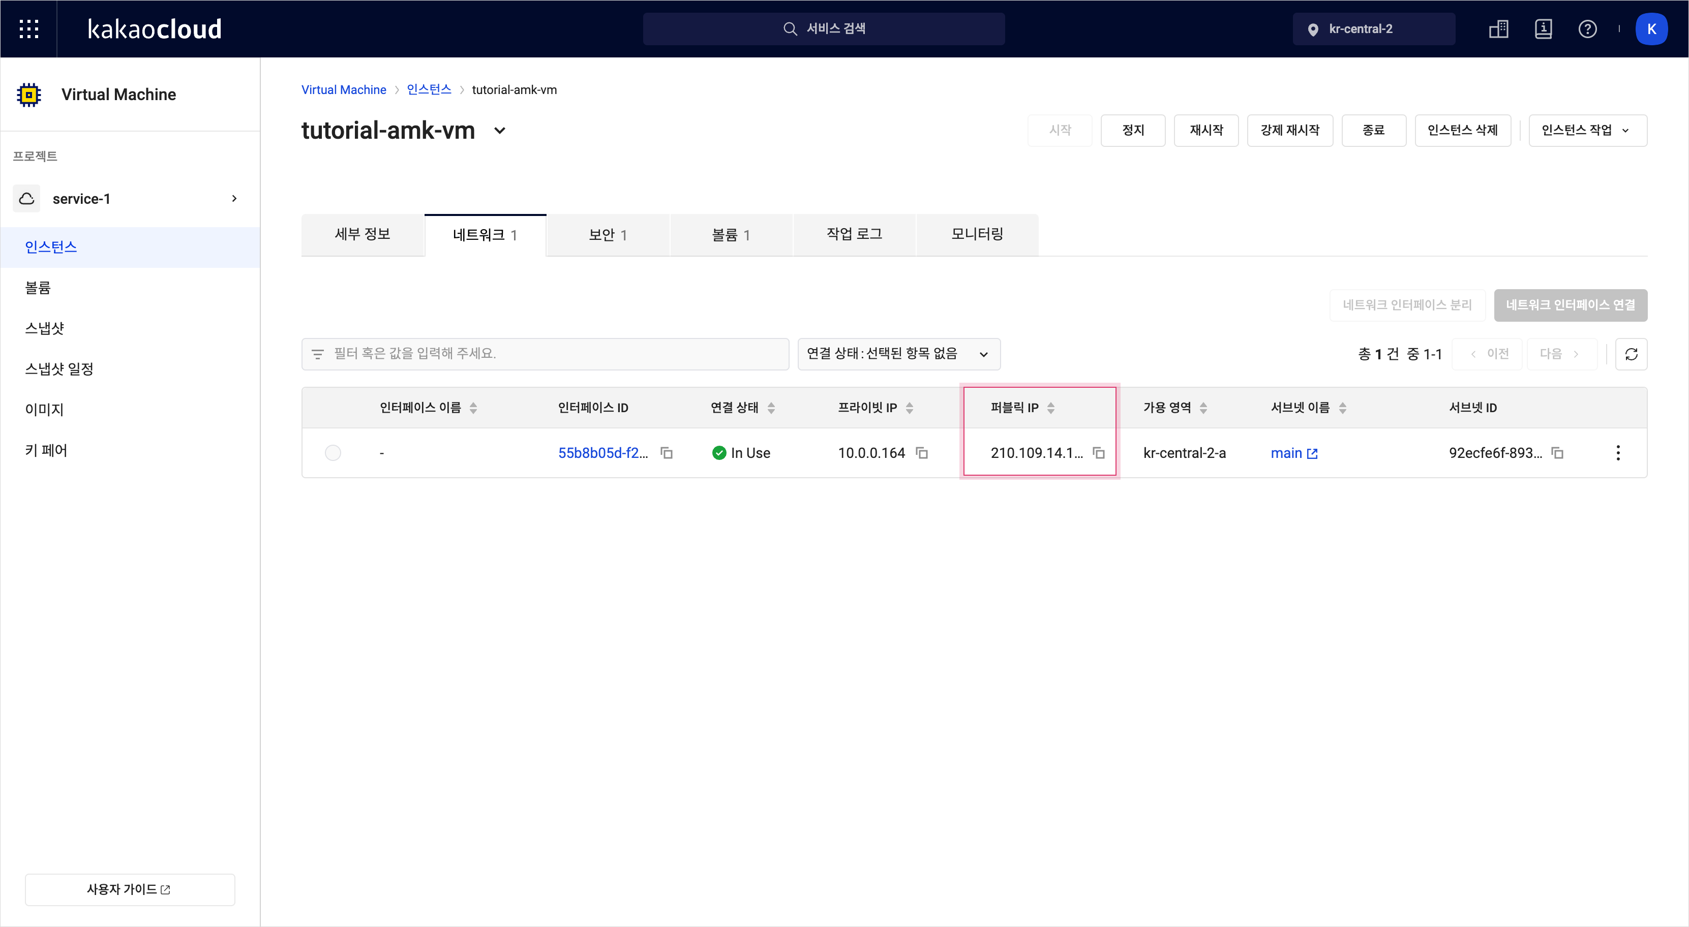Viewport: 1689px width, 927px height.
Task: Click the 인스턴스 삭제 button
Action: pos(1463,131)
